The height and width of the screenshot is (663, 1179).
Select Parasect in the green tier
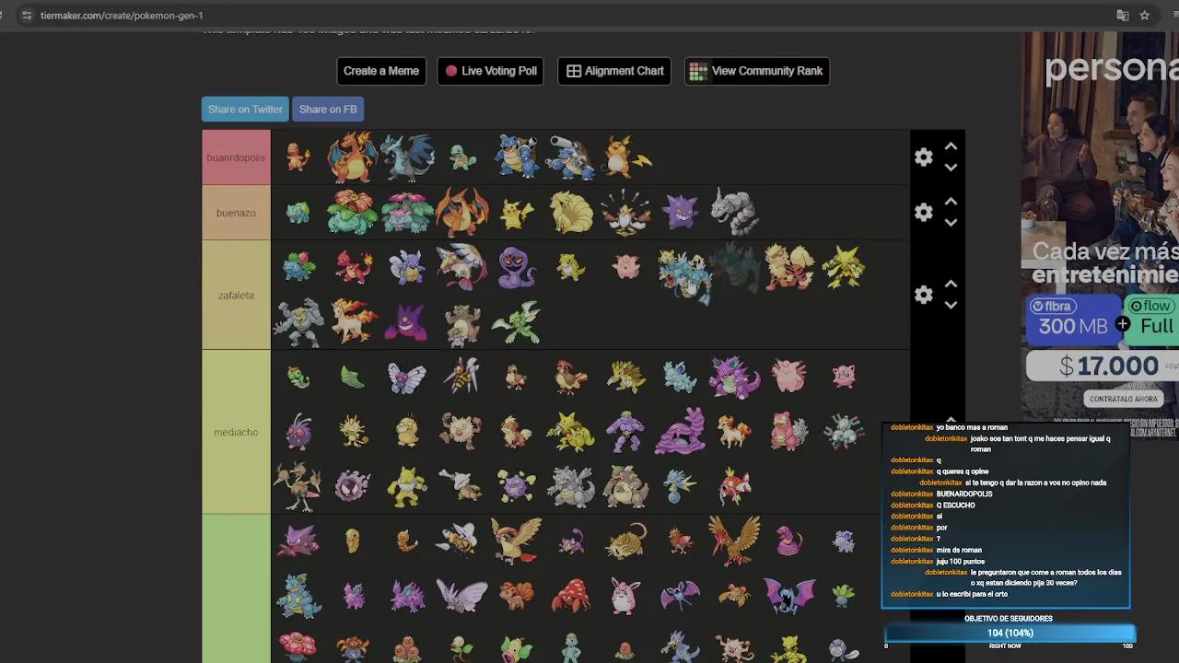coord(570,596)
